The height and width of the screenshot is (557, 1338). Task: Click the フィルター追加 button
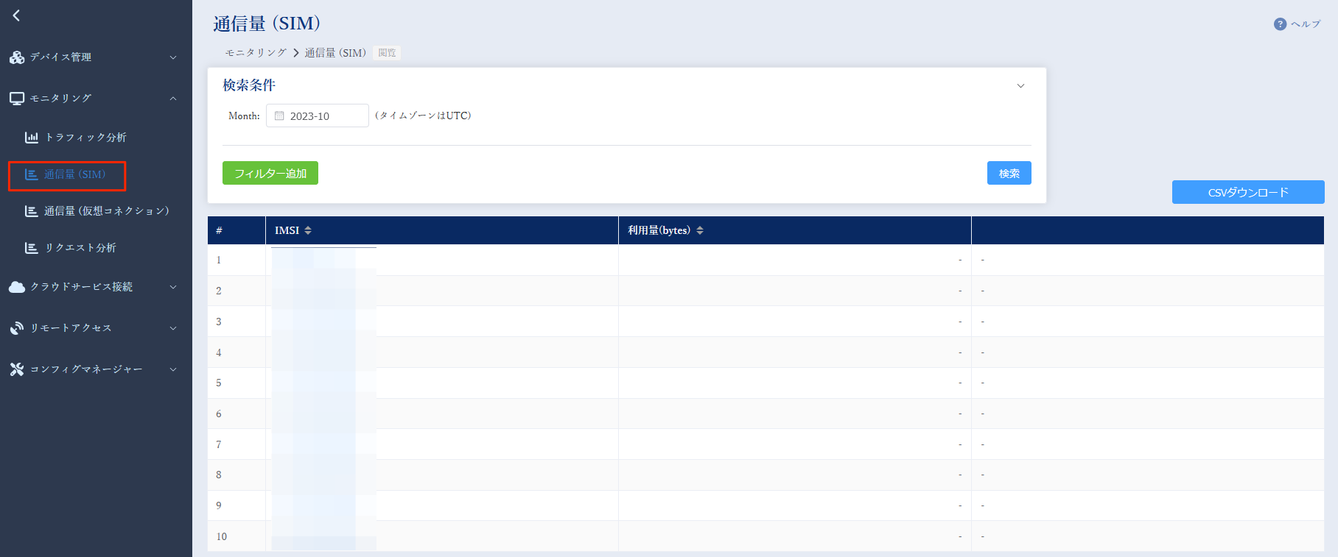[270, 173]
